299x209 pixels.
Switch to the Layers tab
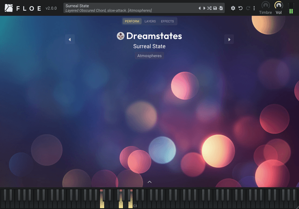click(x=150, y=21)
